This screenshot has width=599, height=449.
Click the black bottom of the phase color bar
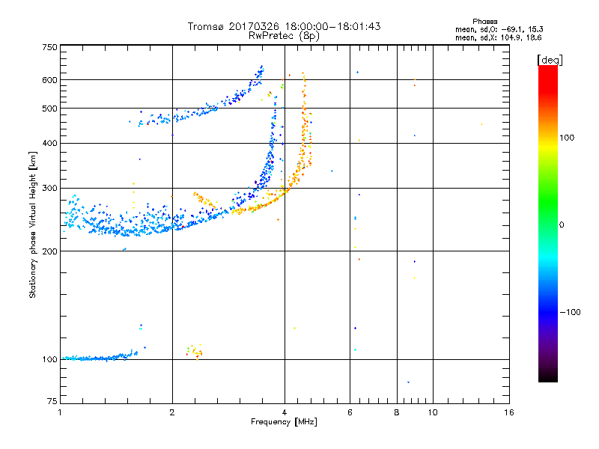(548, 376)
